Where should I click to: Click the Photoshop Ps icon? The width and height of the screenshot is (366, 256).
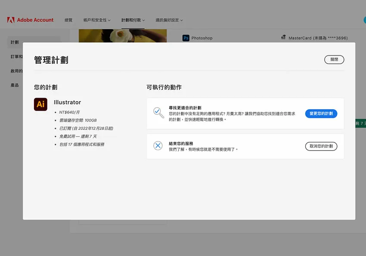(x=186, y=38)
